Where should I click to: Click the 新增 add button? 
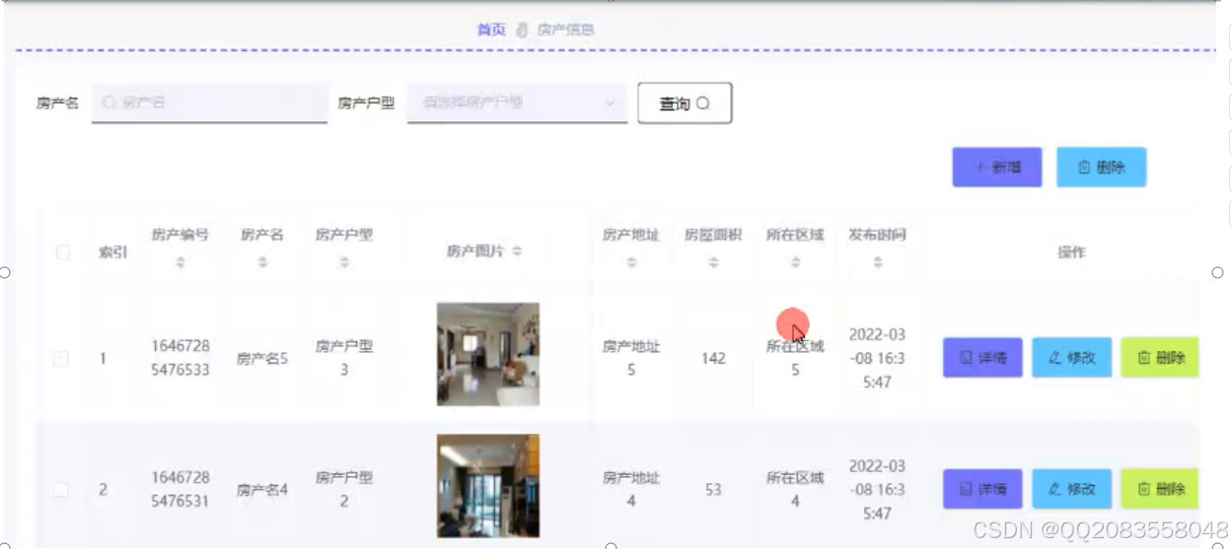[x=997, y=168]
